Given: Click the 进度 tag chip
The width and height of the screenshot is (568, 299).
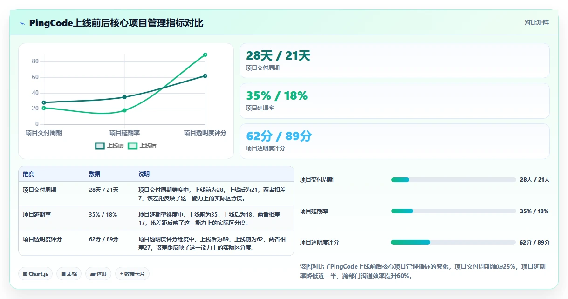Looking at the screenshot, I should tap(98, 274).
